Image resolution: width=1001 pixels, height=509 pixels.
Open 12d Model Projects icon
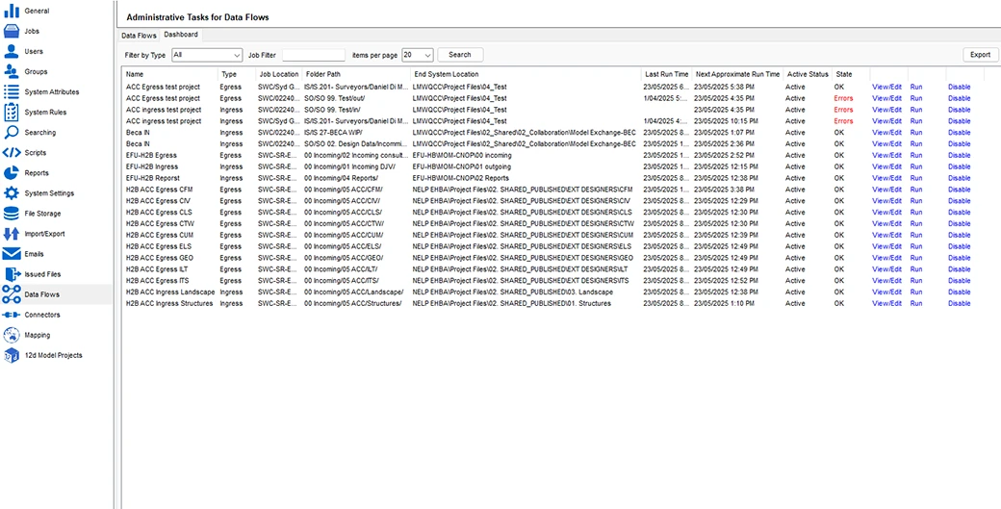pyautogui.click(x=12, y=355)
